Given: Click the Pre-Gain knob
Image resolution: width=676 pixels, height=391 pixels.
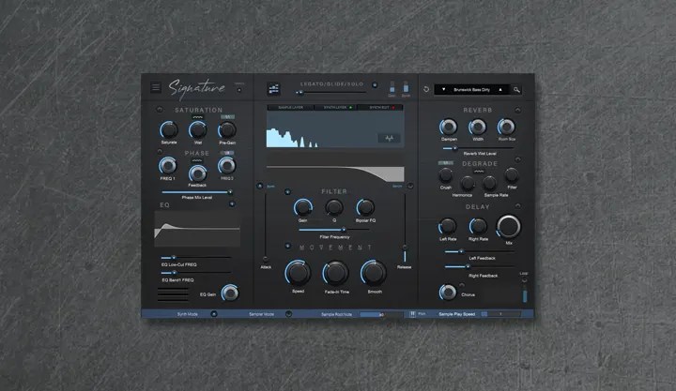Looking at the screenshot, I should click(x=227, y=129).
